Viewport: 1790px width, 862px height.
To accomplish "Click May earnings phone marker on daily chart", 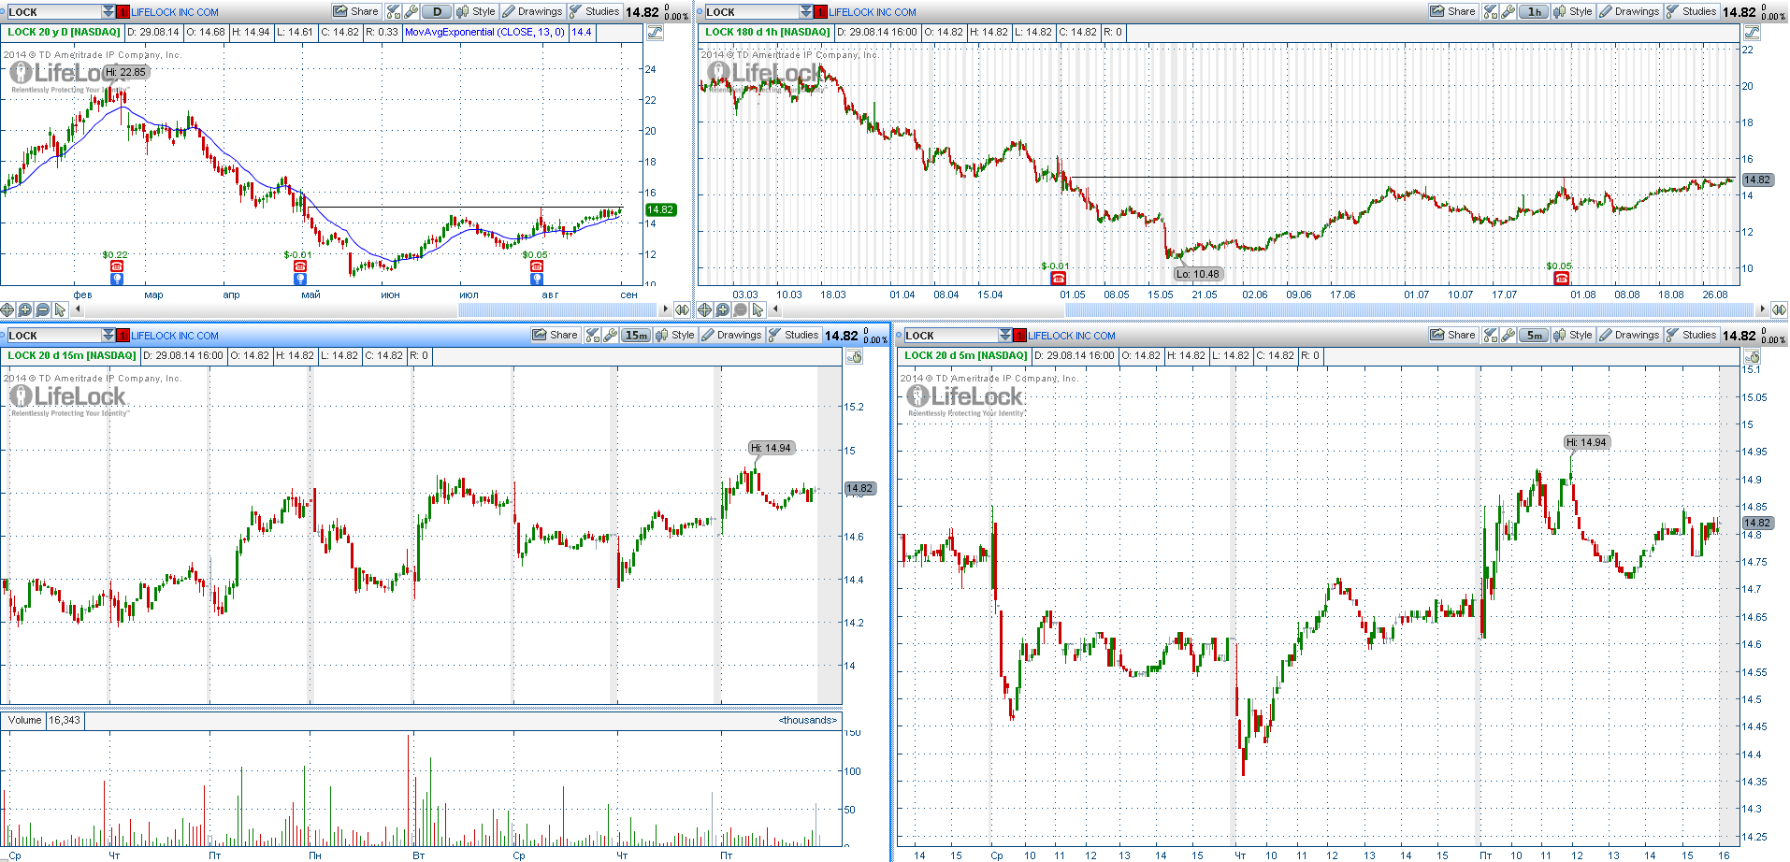I will (300, 266).
